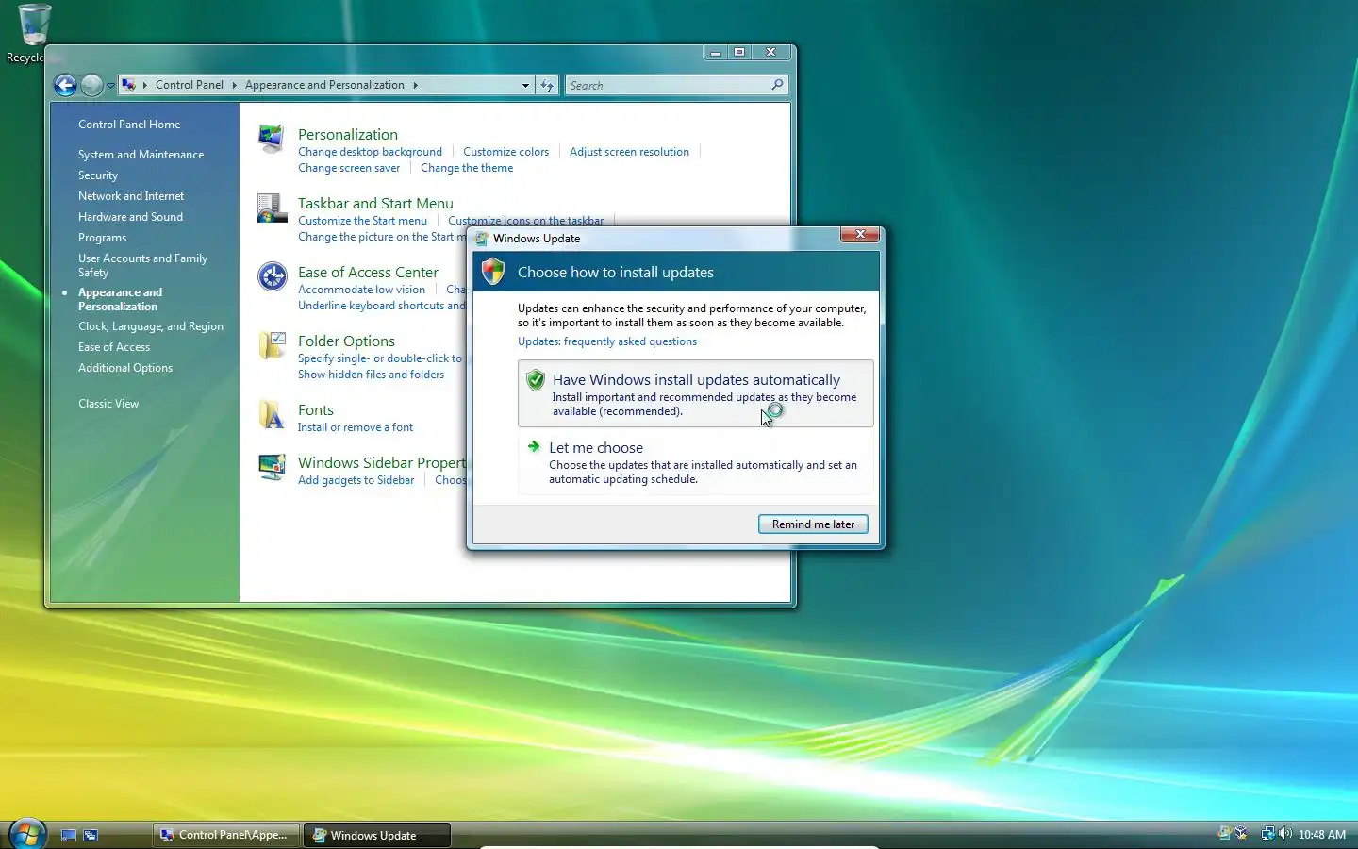The image size is (1358, 849).
Task: Open the Windows Start orb
Action: (27, 835)
